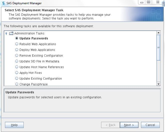The image size is (165, 132).
Task: Select Update Existing Configuration radio button
Action: click(17, 79)
